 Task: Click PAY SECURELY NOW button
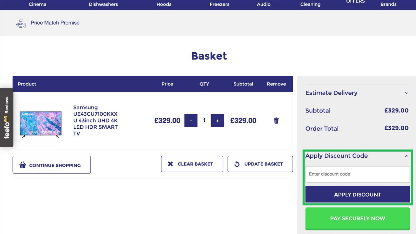tap(357, 218)
